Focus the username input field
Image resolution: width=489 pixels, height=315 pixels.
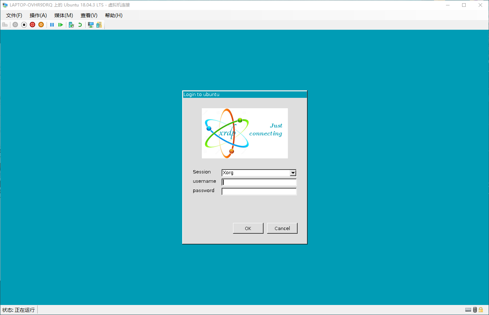tap(259, 182)
